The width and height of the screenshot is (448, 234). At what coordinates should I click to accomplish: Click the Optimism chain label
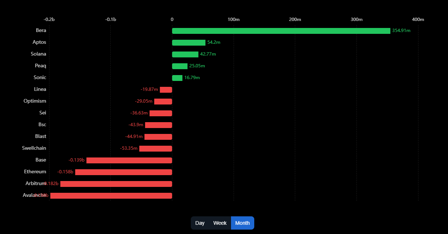[35, 101]
